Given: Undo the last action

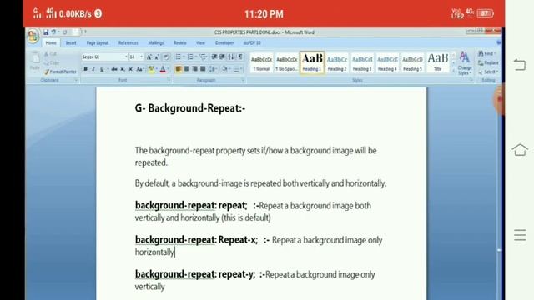Looking at the screenshot, I should pyautogui.click(x=53, y=32).
